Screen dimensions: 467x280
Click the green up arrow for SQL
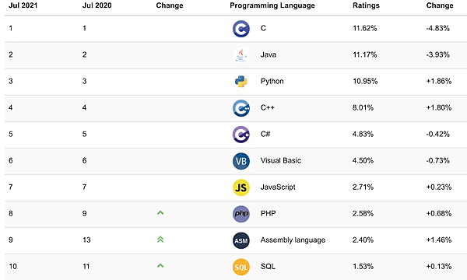point(160,266)
